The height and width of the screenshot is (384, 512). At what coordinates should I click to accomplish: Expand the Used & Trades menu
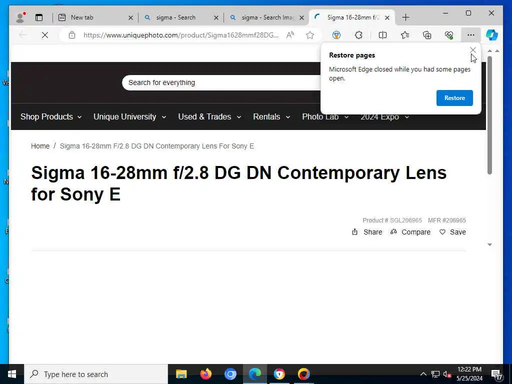pyautogui.click(x=209, y=117)
